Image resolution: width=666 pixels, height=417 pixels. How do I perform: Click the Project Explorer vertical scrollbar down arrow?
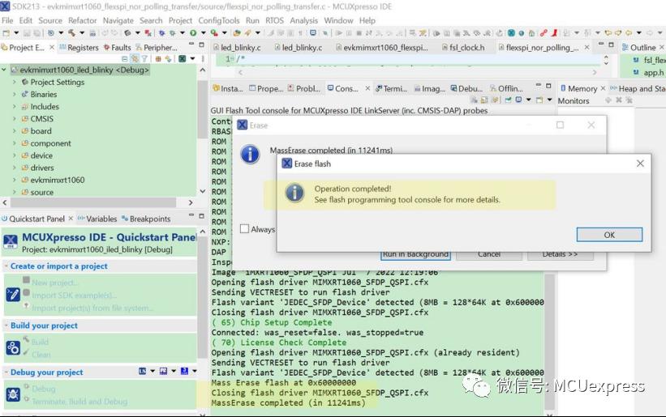(202, 192)
